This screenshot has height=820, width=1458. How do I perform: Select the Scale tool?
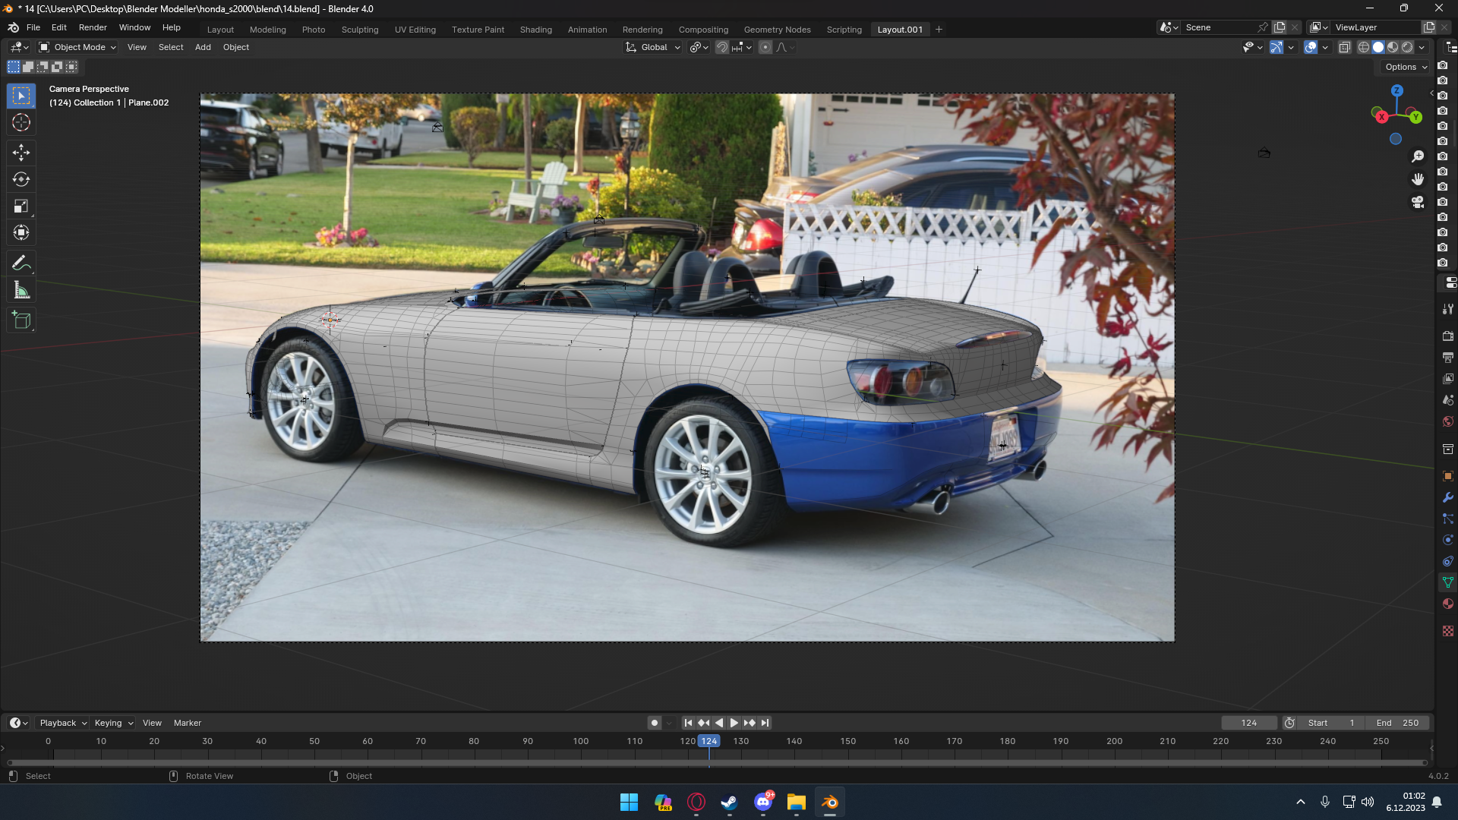(21, 206)
